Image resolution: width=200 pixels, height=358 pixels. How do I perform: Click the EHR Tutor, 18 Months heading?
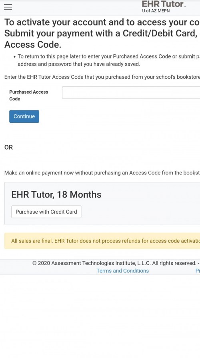56,194
